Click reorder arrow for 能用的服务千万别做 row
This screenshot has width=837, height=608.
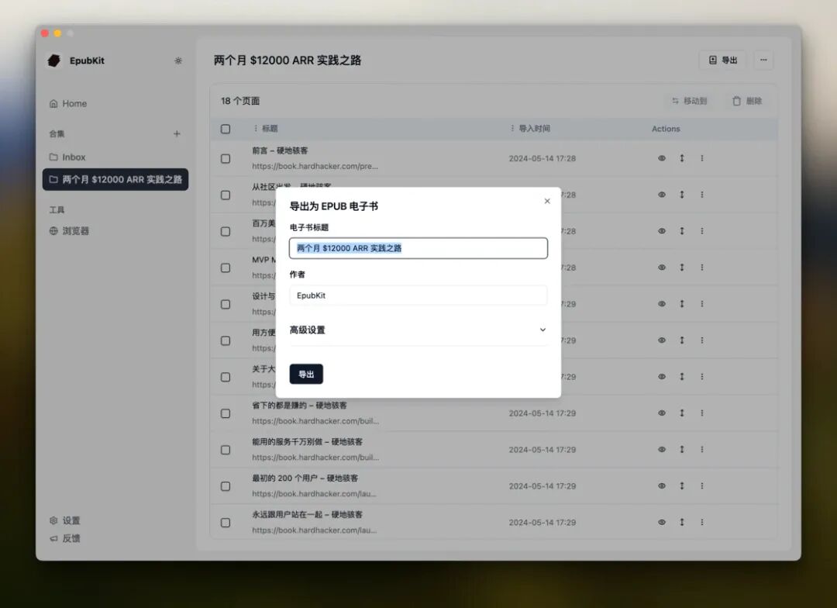point(682,449)
